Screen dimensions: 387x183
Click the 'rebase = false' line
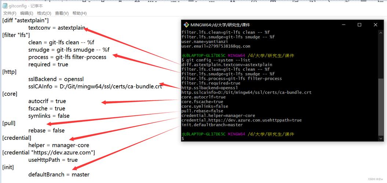[x=46, y=131]
